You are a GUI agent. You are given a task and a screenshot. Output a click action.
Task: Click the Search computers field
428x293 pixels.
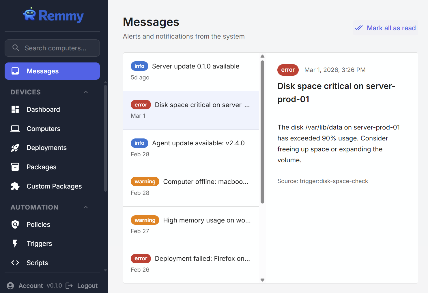[x=52, y=48]
